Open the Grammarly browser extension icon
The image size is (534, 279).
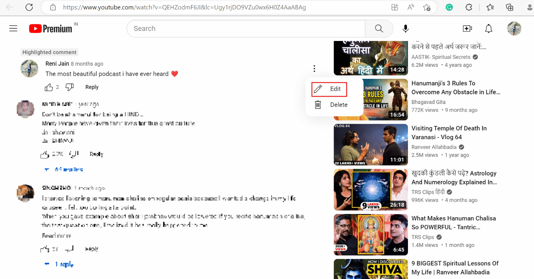pos(449,7)
